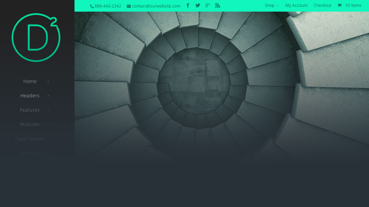This screenshot has height=207, width=369.
Task: Visit the Google Plus icon link
Action: pos(207,5)
